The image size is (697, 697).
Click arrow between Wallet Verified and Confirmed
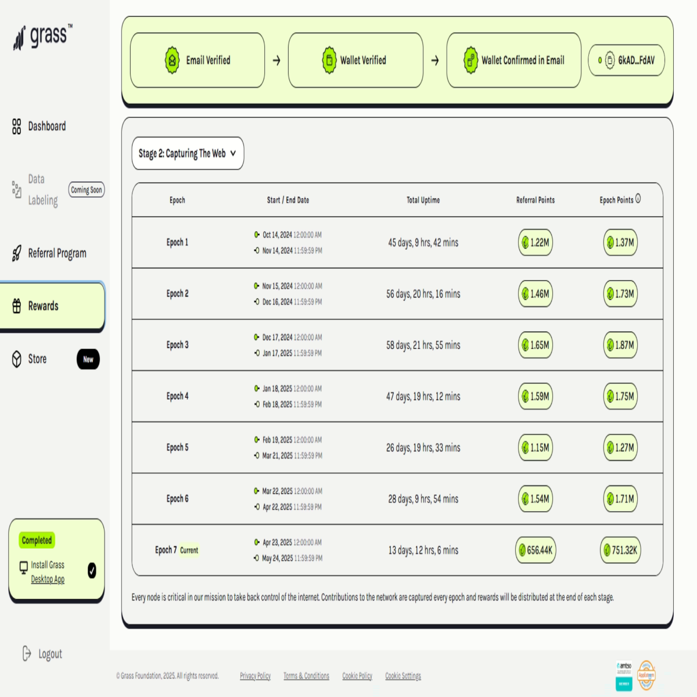click(435, 60)
